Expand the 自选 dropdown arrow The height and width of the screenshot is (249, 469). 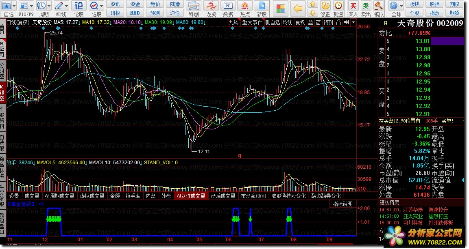14,6
